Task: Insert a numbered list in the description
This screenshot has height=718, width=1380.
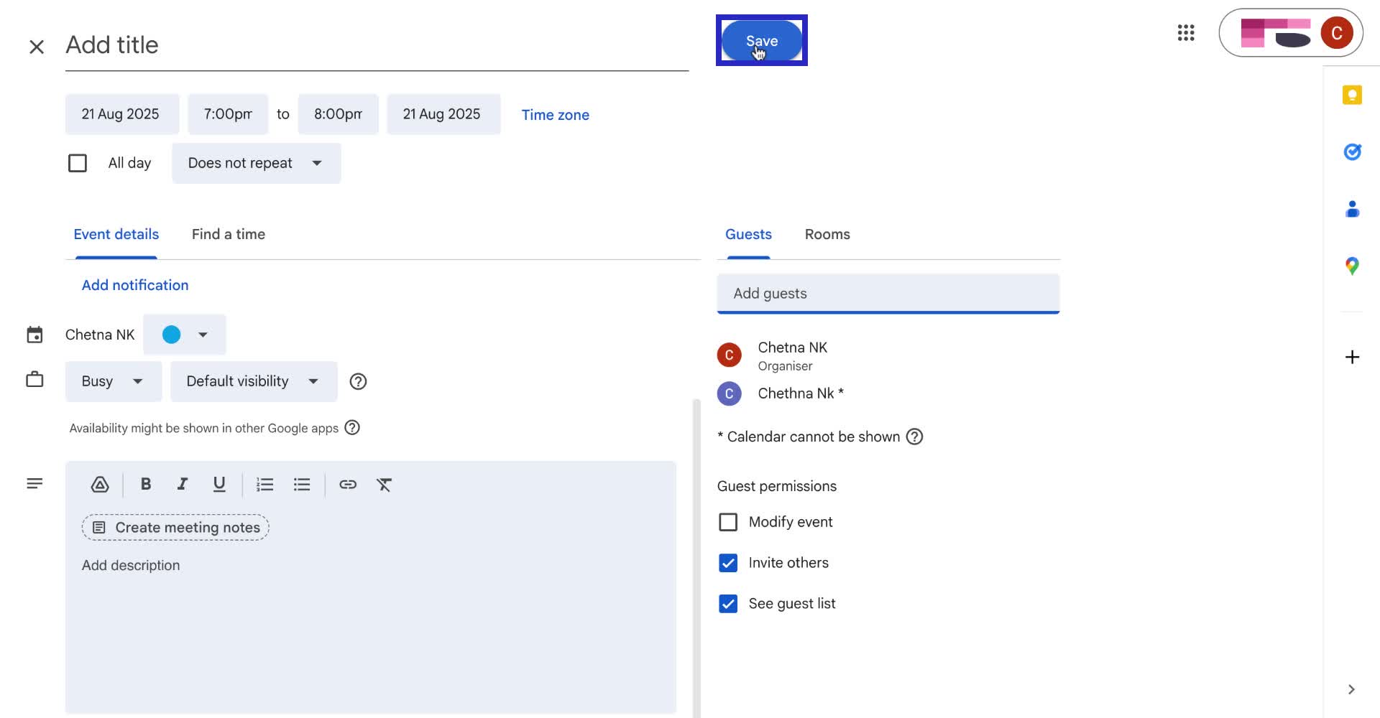Action: [x=264, y=484]
